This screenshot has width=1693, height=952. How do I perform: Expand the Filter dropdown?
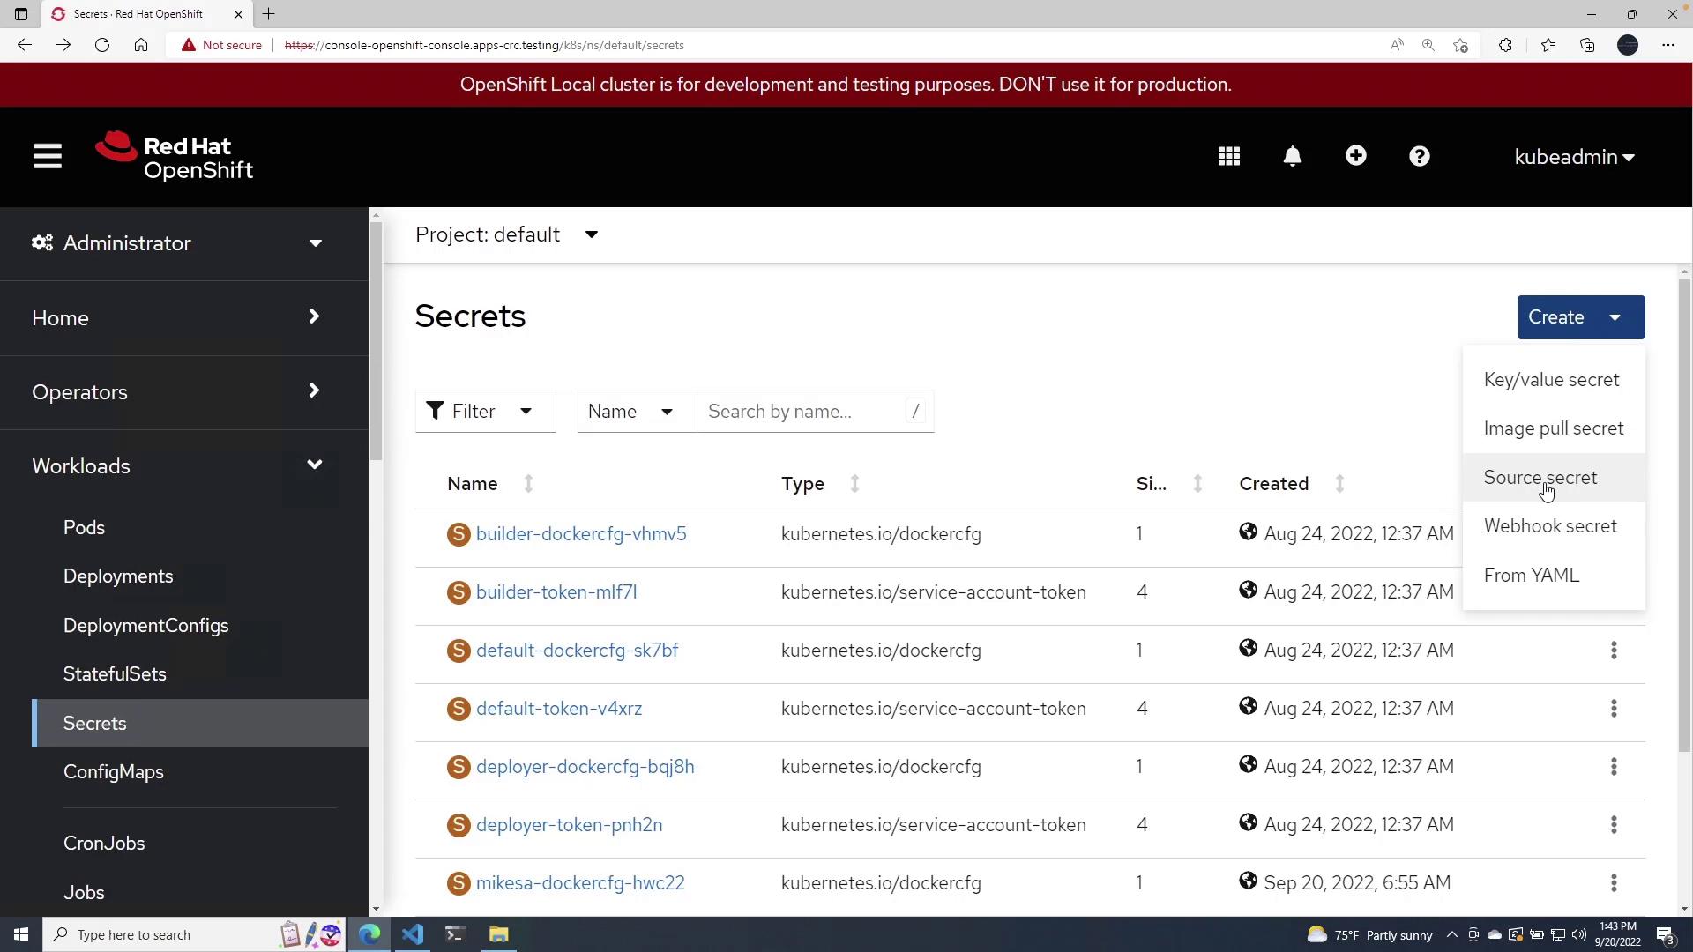point(485,412)
